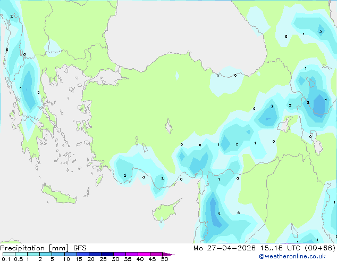Select the 0.5–1 mm legend color box

pyautogui.click(x=21, y=254)
